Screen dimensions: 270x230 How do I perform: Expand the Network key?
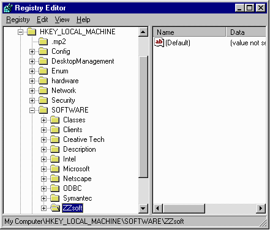32,91
